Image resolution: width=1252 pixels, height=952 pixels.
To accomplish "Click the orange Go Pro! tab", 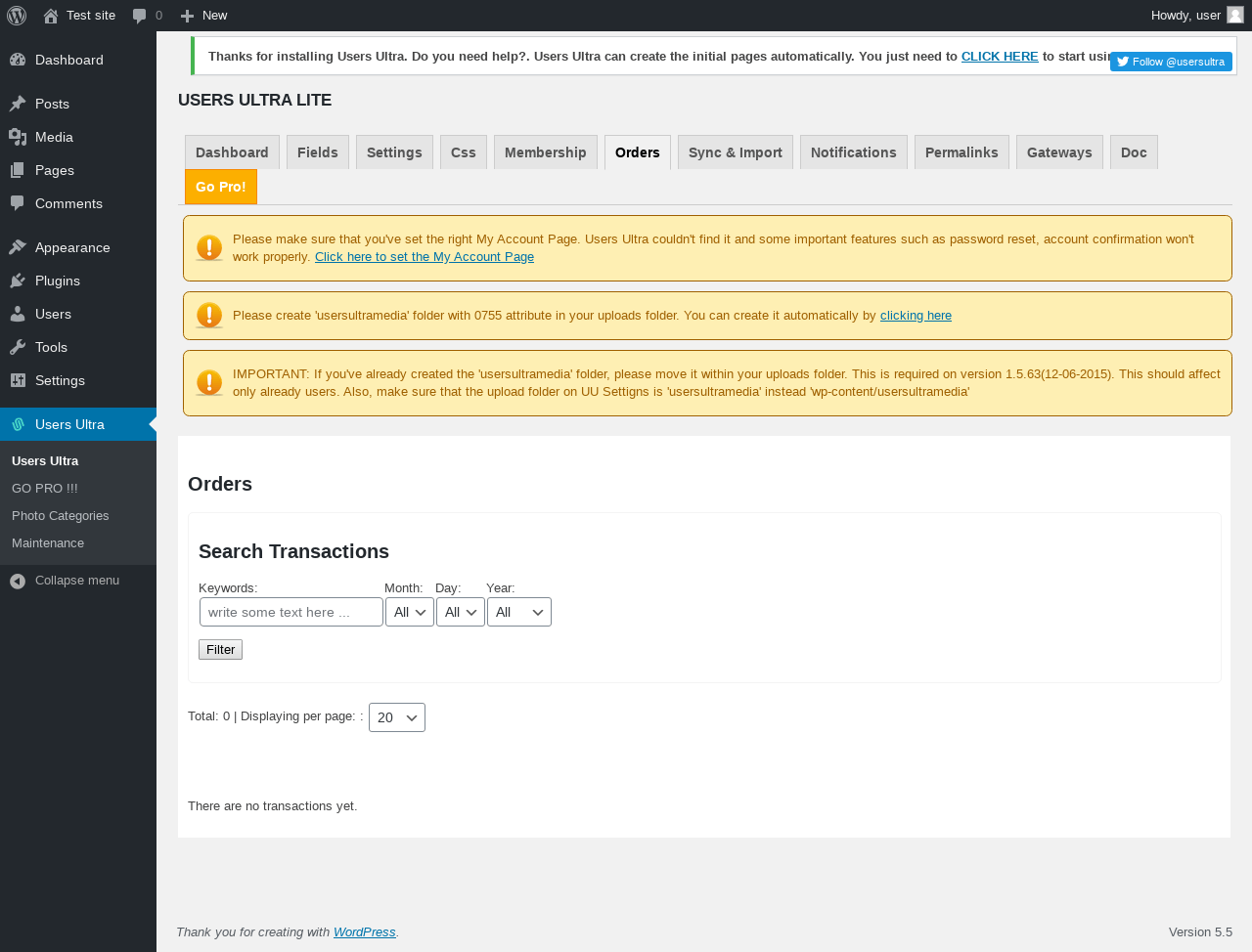I will click(x=221, y=187).
